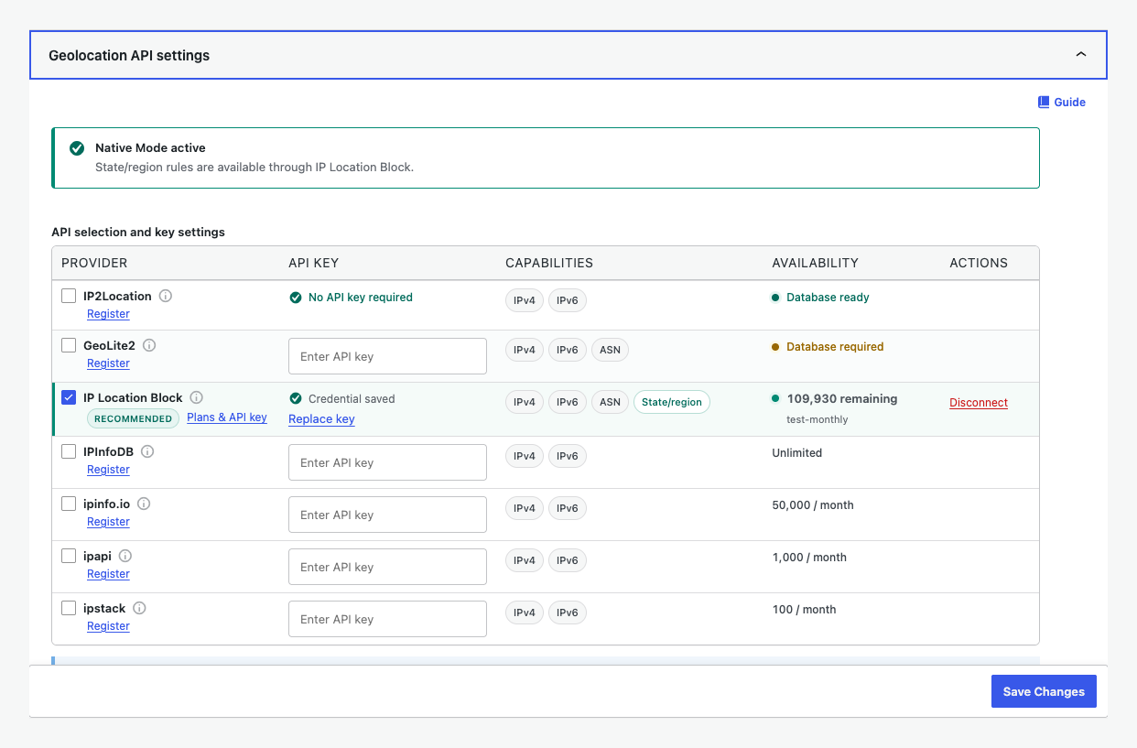Click the RECOMMENDED badge

(134, 418)
